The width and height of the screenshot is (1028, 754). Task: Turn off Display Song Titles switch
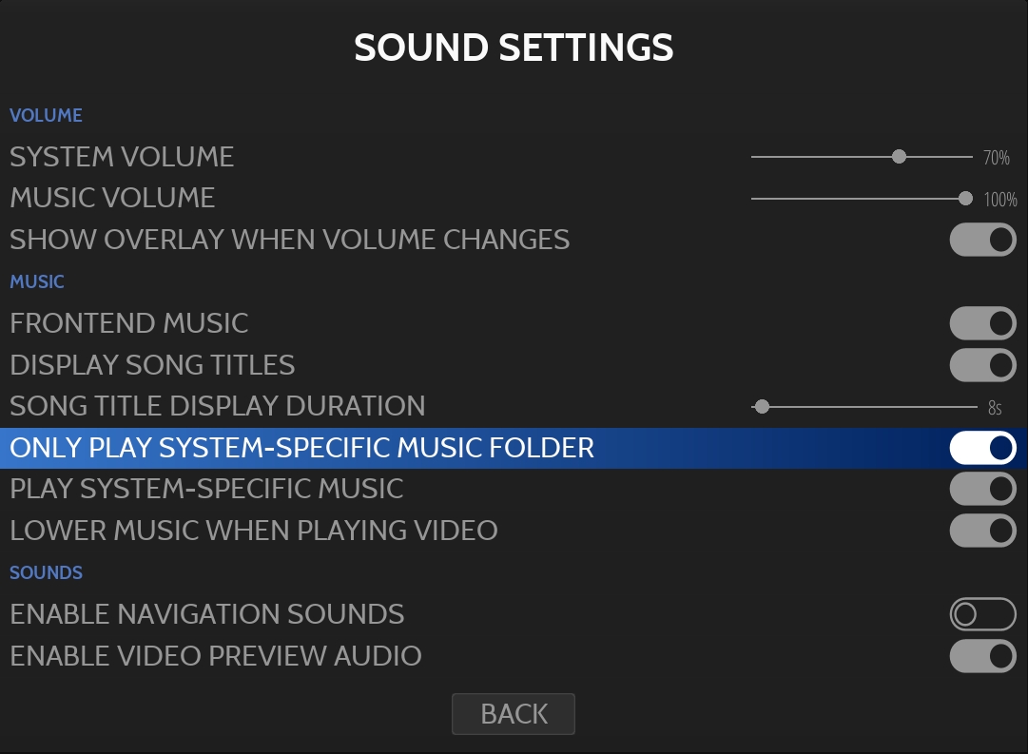982,365
